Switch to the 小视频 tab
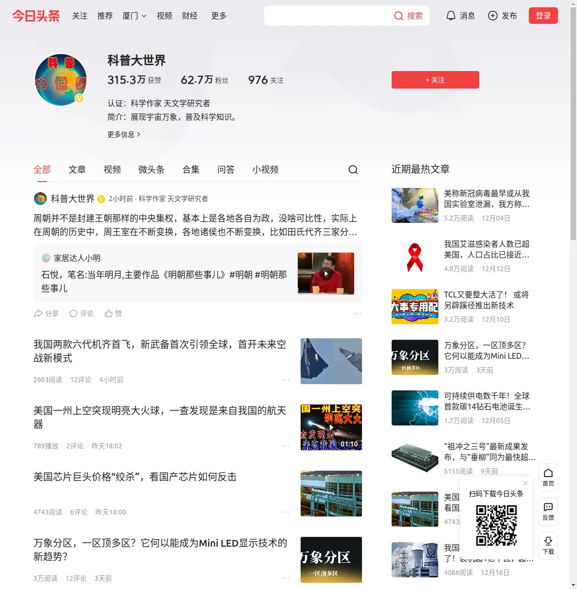Viewport: 577px width, 589px height. [x=266, y=169]
